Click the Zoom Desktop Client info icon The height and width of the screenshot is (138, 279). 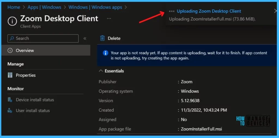[12, 21]
